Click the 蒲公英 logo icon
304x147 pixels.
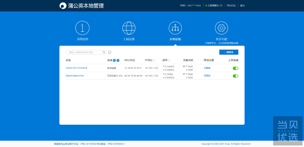(x=63, y=6)
